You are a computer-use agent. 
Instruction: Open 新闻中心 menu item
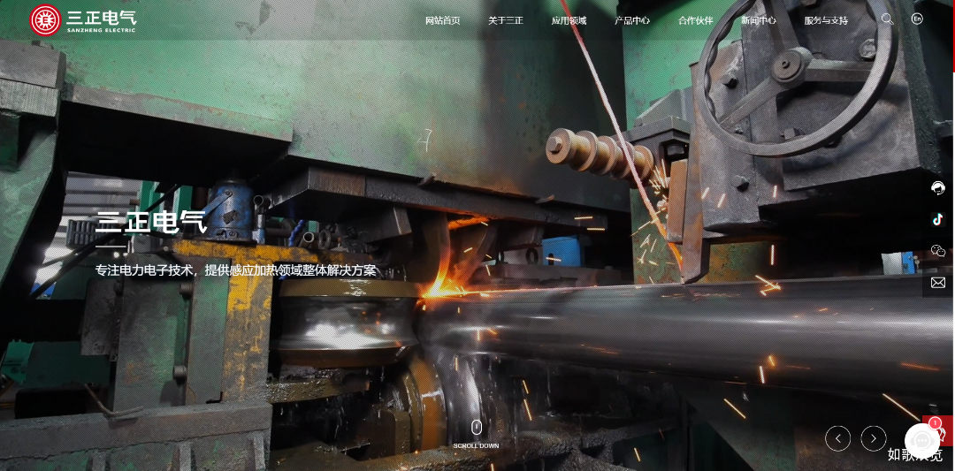coord(759,20)
